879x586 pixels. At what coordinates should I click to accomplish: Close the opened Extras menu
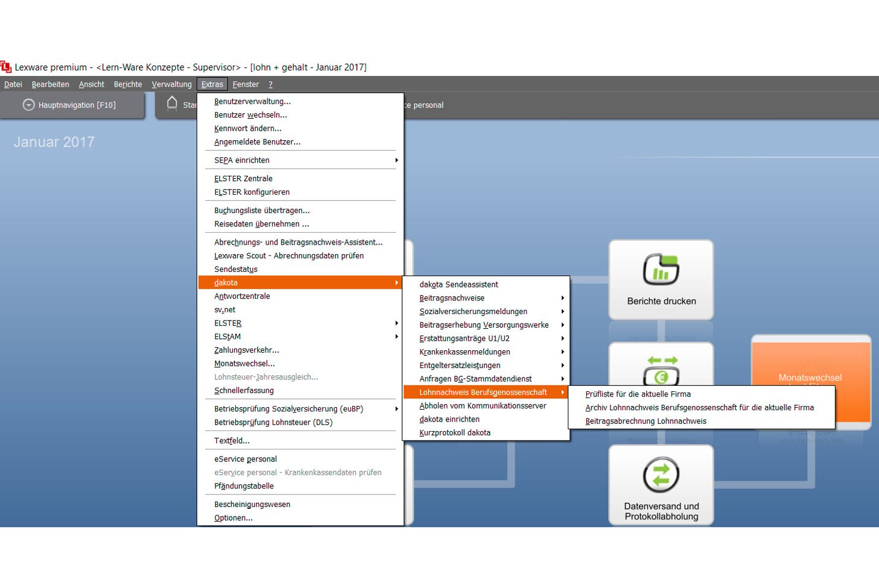point(212,84)
